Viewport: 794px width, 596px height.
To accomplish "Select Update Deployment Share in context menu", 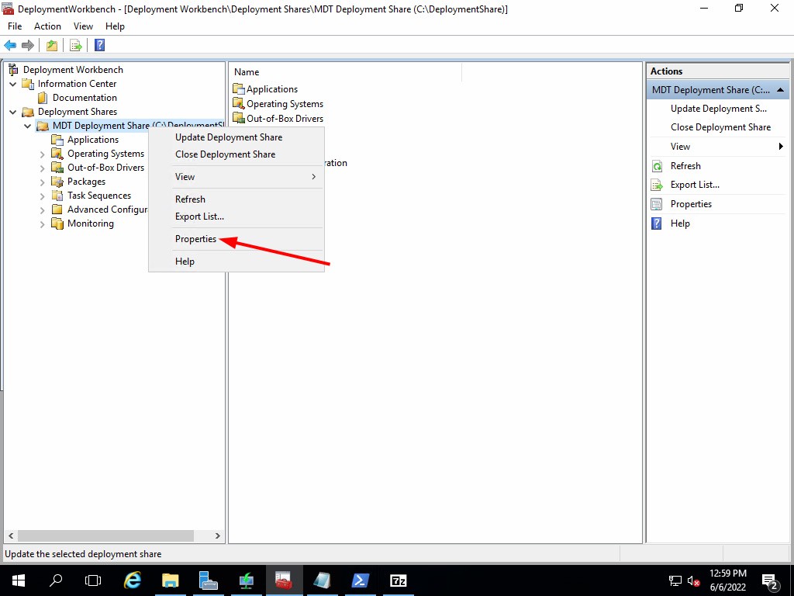I will click(229, 137).
